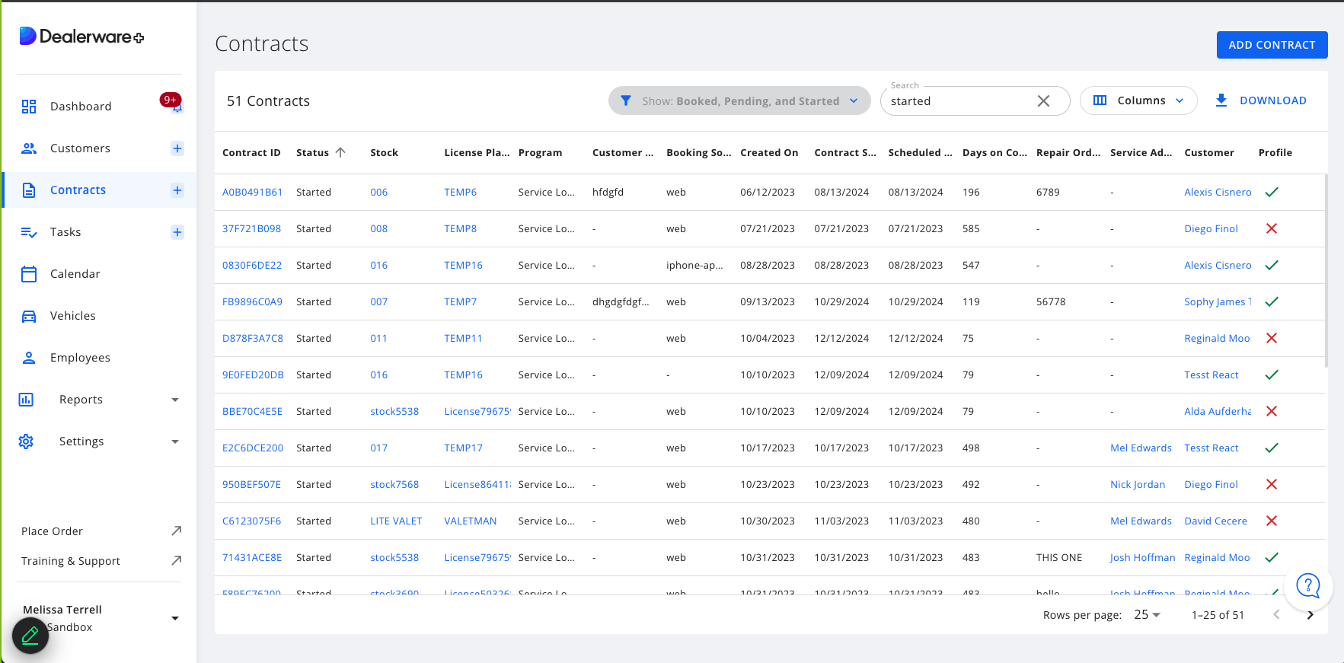Click the Employees person icon
The width and height of the screenshot is (1344, 663).
click(x=29, y=358)
